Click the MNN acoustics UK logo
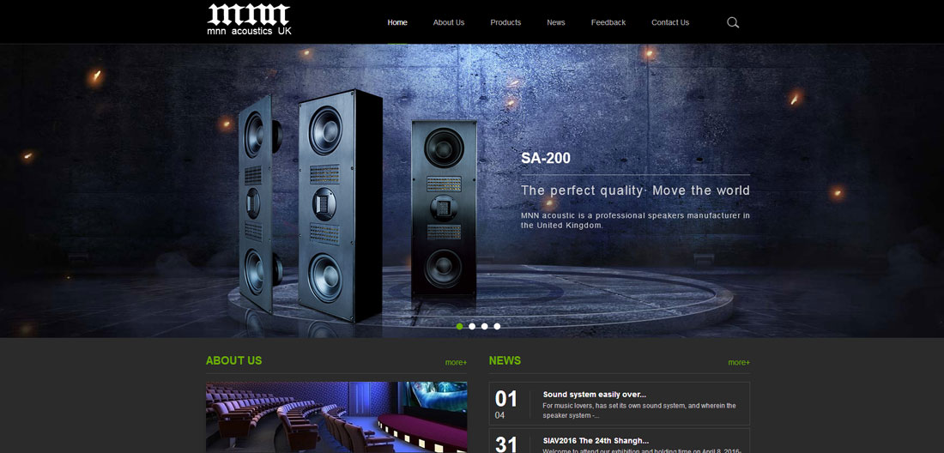This screenshot has height=453, width=944. click(249, 20)
